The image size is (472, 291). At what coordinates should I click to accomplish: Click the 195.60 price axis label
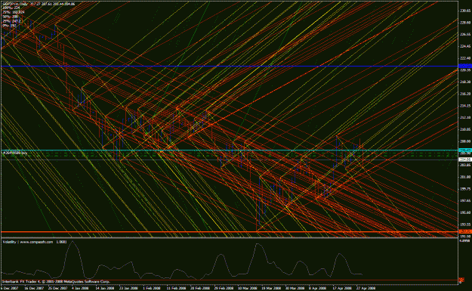[x=465, y=212]
